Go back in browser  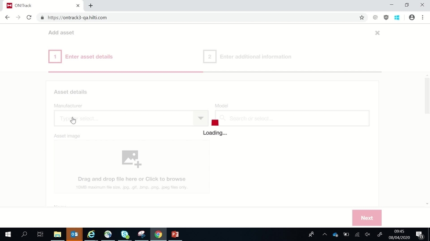[x=7, y=18]
